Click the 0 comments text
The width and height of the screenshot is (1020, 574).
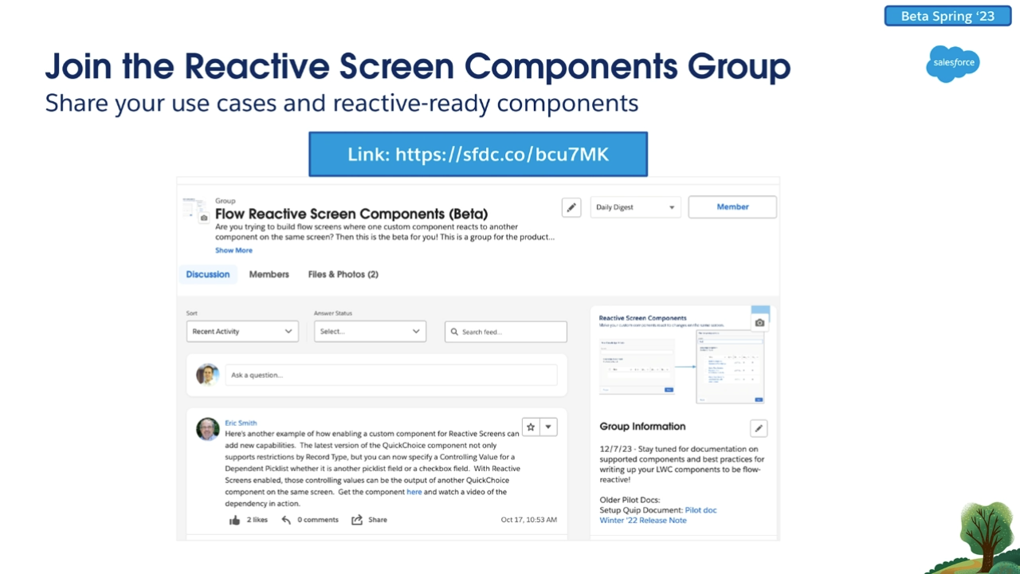pyautogui.click(x=318, y=520)
